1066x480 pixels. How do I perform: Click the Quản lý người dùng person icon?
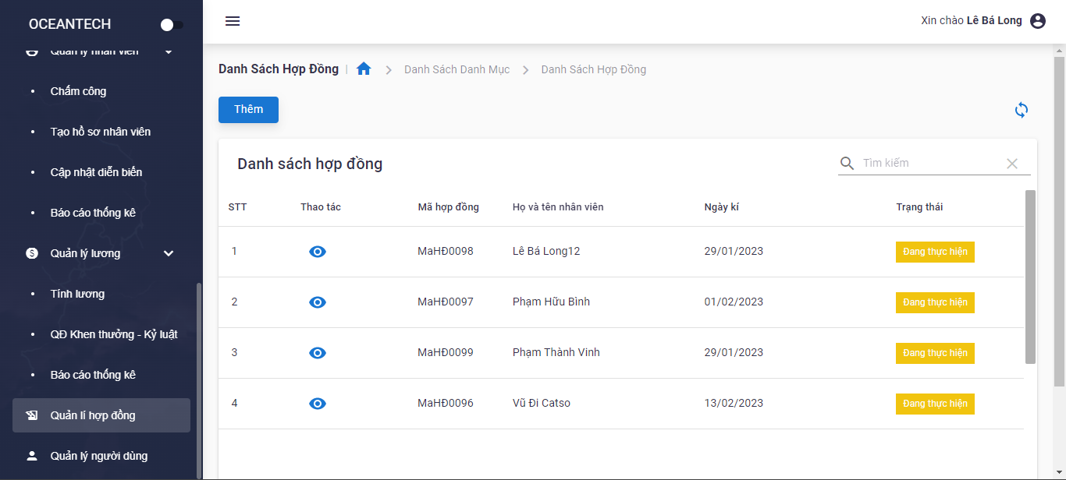tap(32, 456)
